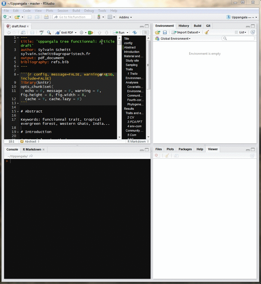Screen dimensions: 261x284
Task: Jump to Introduction in outline
Action: (x=131, y=52)
